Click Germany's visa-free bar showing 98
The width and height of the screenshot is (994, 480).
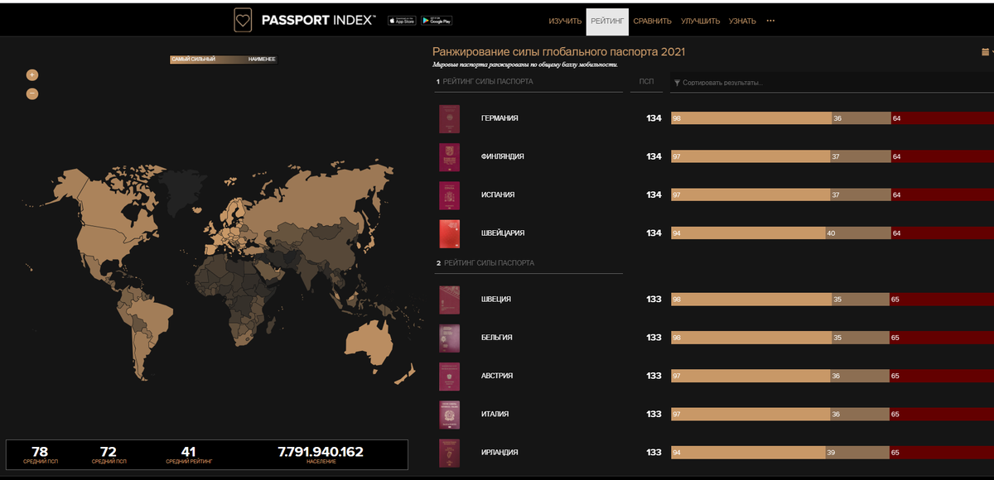pos(750,118)
